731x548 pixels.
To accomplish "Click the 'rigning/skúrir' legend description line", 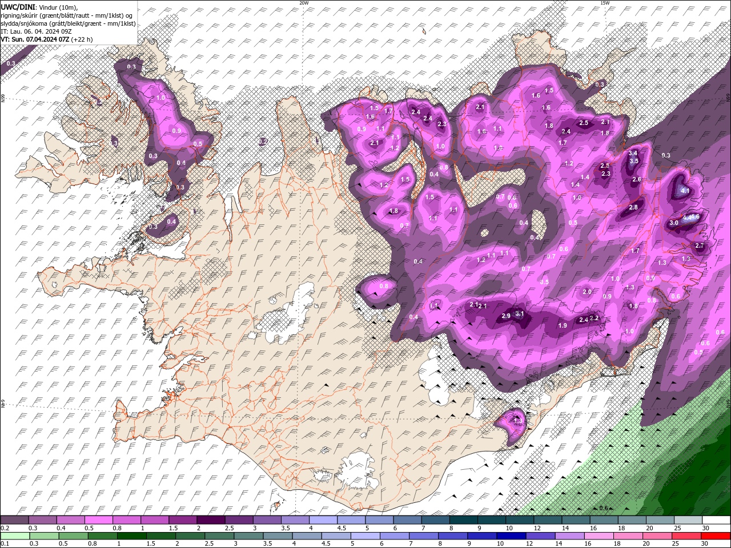I will click(66, 15).
